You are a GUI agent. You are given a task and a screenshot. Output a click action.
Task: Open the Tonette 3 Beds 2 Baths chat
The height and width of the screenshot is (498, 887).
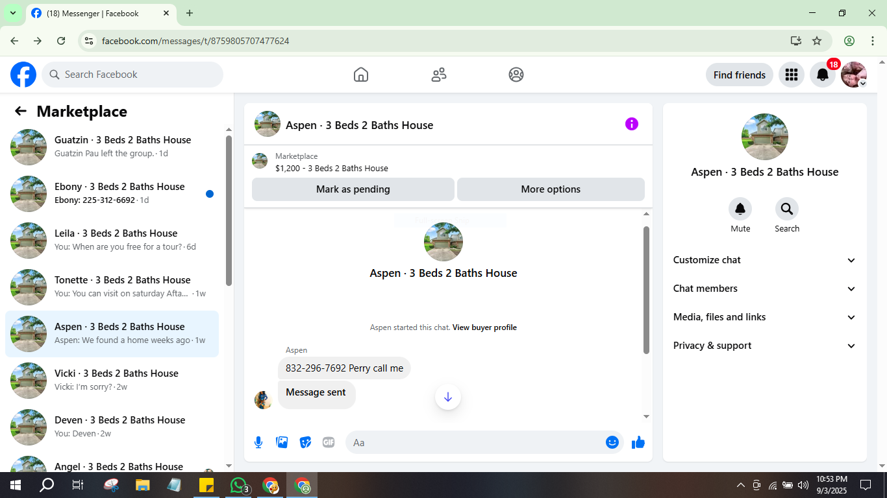point(112,287)
